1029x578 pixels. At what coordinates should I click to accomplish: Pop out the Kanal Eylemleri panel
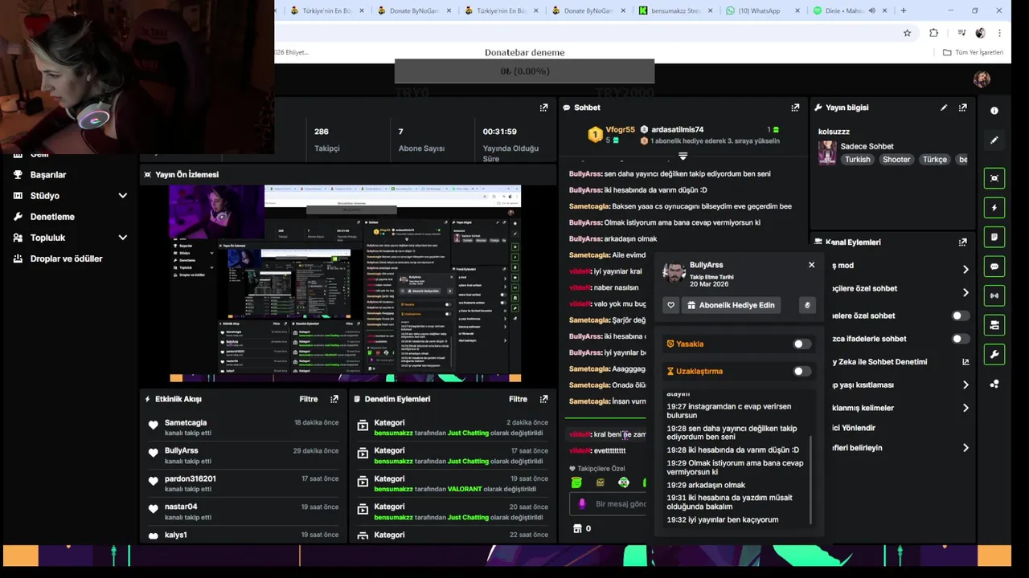962,242
